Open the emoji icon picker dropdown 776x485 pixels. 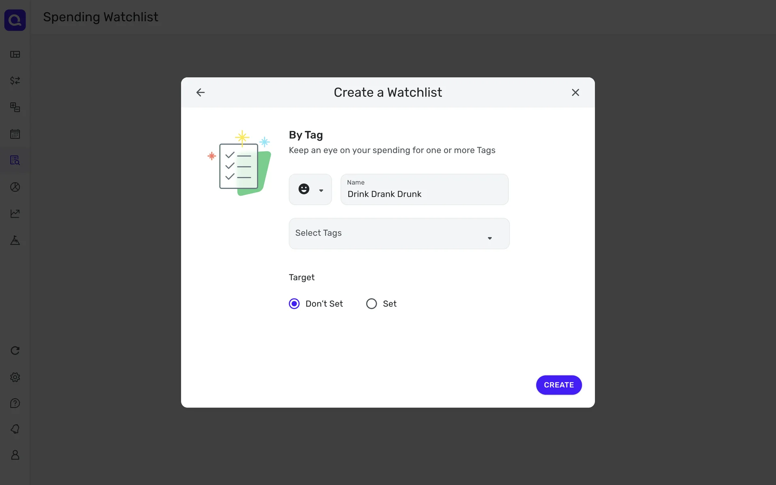pyautogui.click(x=321, y=190)
